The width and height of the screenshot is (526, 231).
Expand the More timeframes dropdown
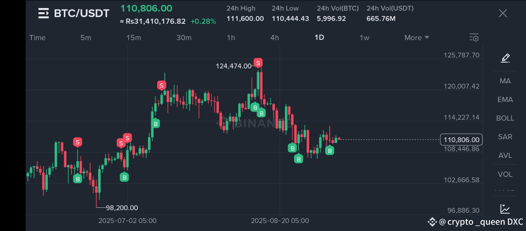point(417,38)
